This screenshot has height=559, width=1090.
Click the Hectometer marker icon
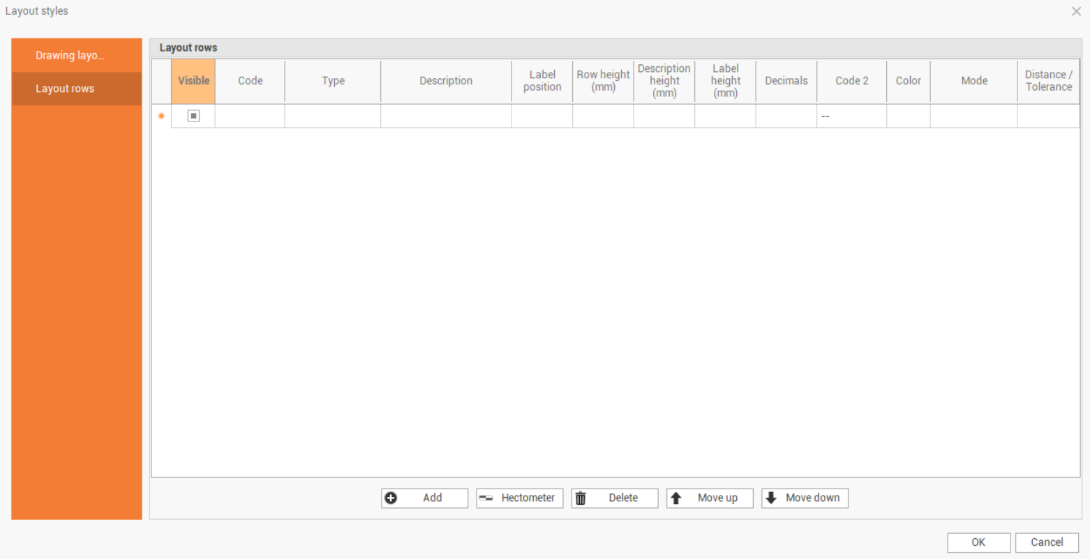click(486, 498)
